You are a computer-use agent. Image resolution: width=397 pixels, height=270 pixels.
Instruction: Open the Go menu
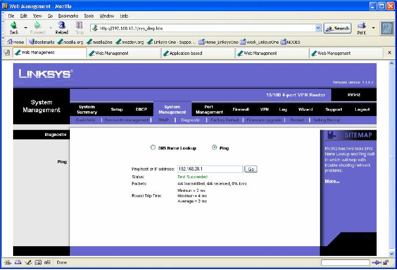click(x=50, y=16)
